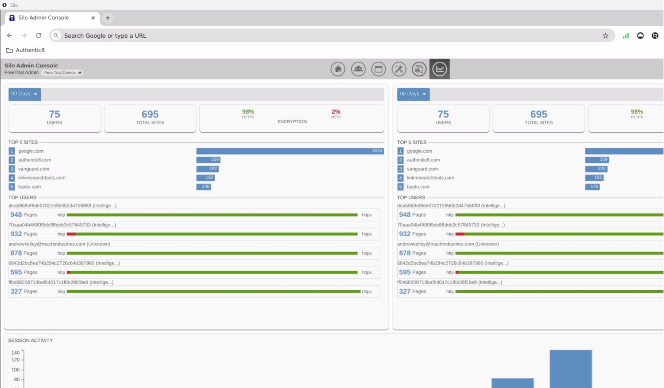Click the Free Trial Demos badge

(x=63, y=73)
